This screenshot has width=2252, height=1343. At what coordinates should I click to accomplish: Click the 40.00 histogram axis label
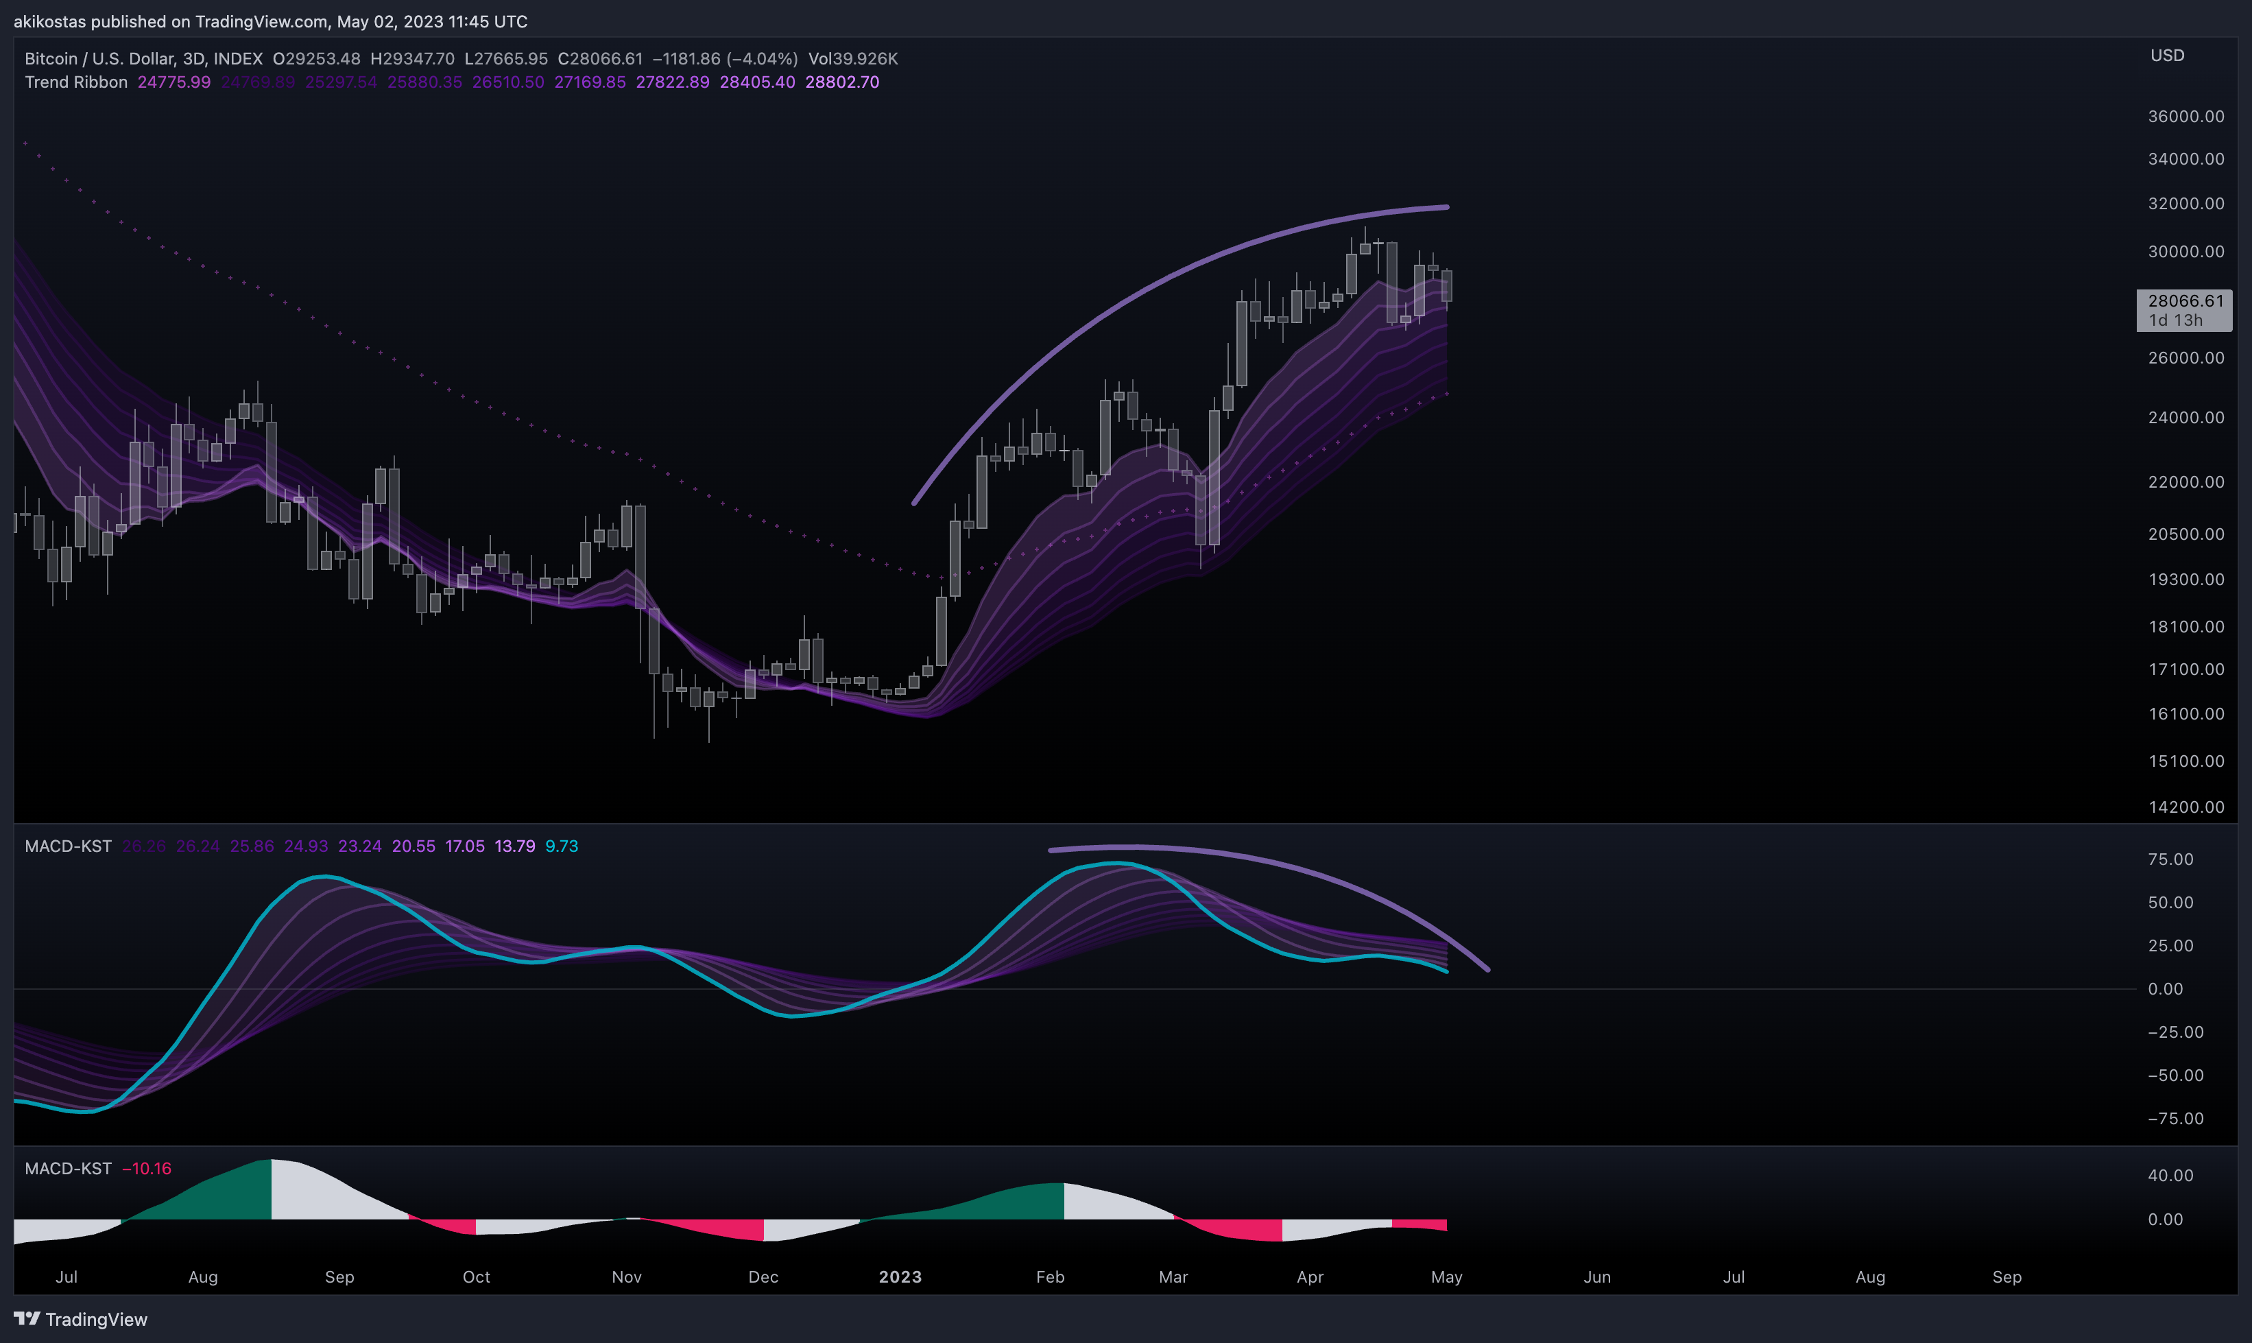[x=2170, y=1176]
